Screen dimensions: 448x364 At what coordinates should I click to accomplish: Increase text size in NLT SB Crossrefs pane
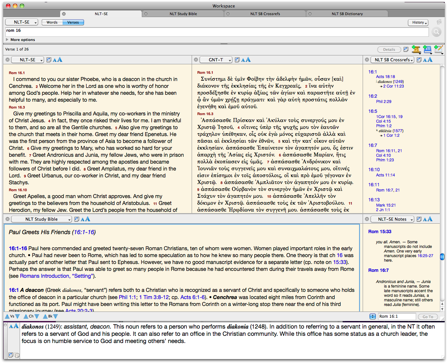coord(430,59)
